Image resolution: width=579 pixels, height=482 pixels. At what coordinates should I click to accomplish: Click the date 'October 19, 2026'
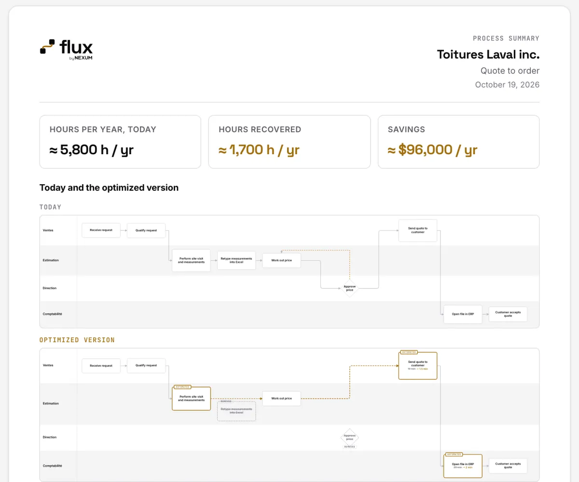[507, 85]
